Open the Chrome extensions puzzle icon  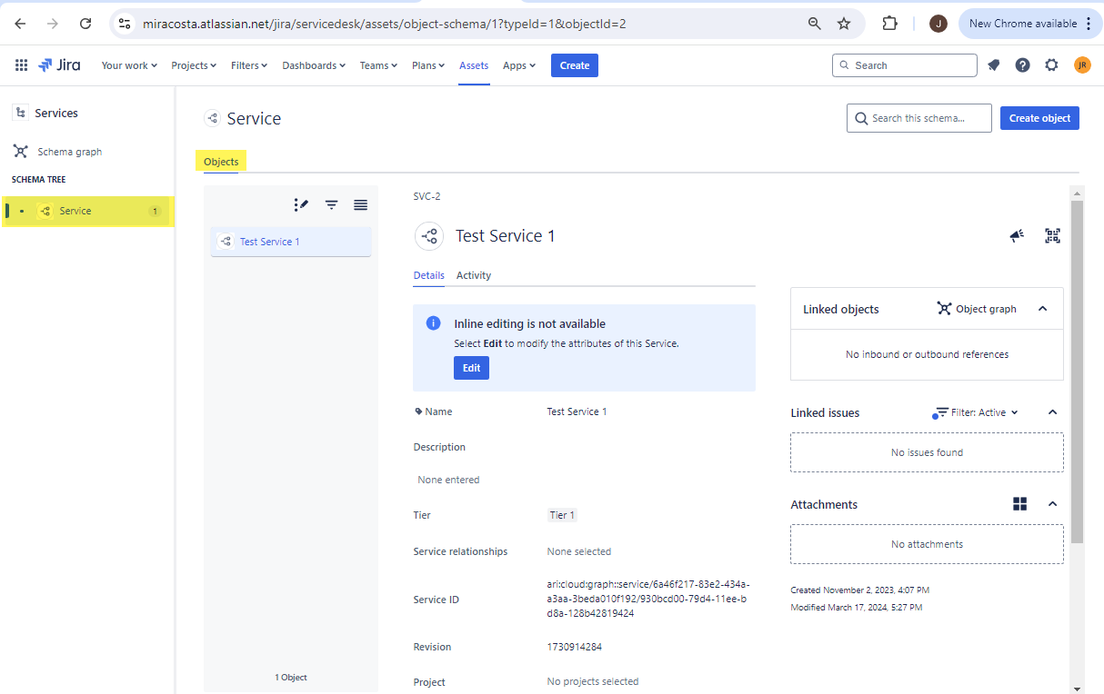890,24
